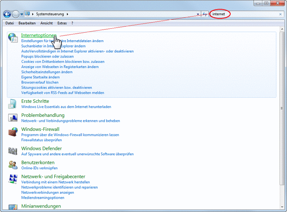Open the Internetoptionen heading link
This screenshot has height=212, width=287.
39,36
